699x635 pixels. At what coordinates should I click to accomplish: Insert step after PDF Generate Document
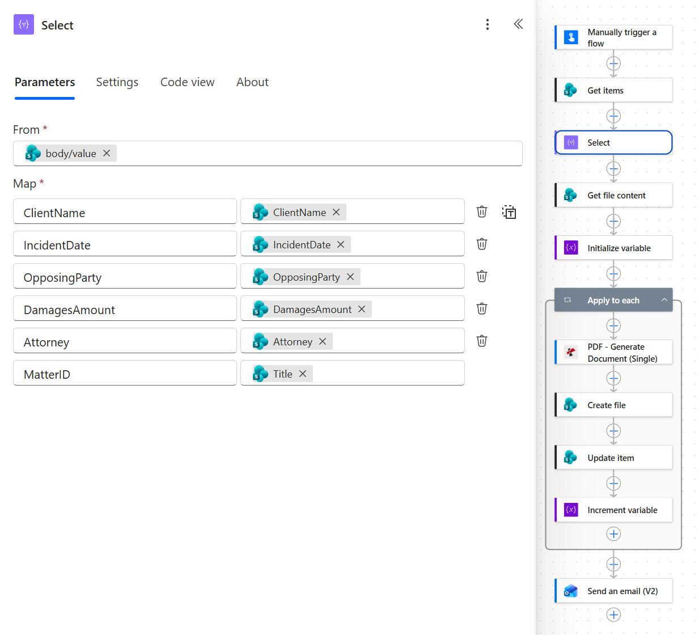[x=613, y=378]
